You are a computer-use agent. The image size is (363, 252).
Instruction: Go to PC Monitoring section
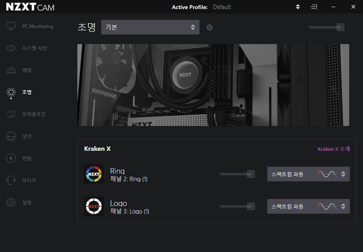(38, 26)
